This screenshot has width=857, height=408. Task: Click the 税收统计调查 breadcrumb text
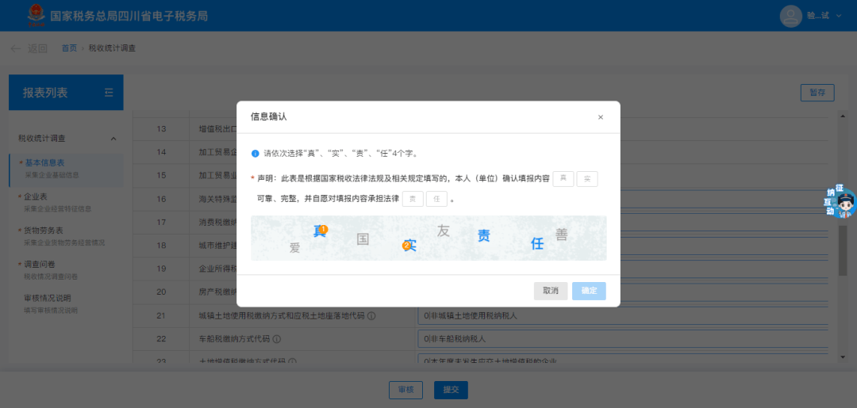[x=112, y=48]
